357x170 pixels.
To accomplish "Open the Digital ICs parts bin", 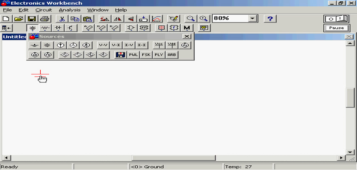I will pyautogui.click(x=114, y=28).
